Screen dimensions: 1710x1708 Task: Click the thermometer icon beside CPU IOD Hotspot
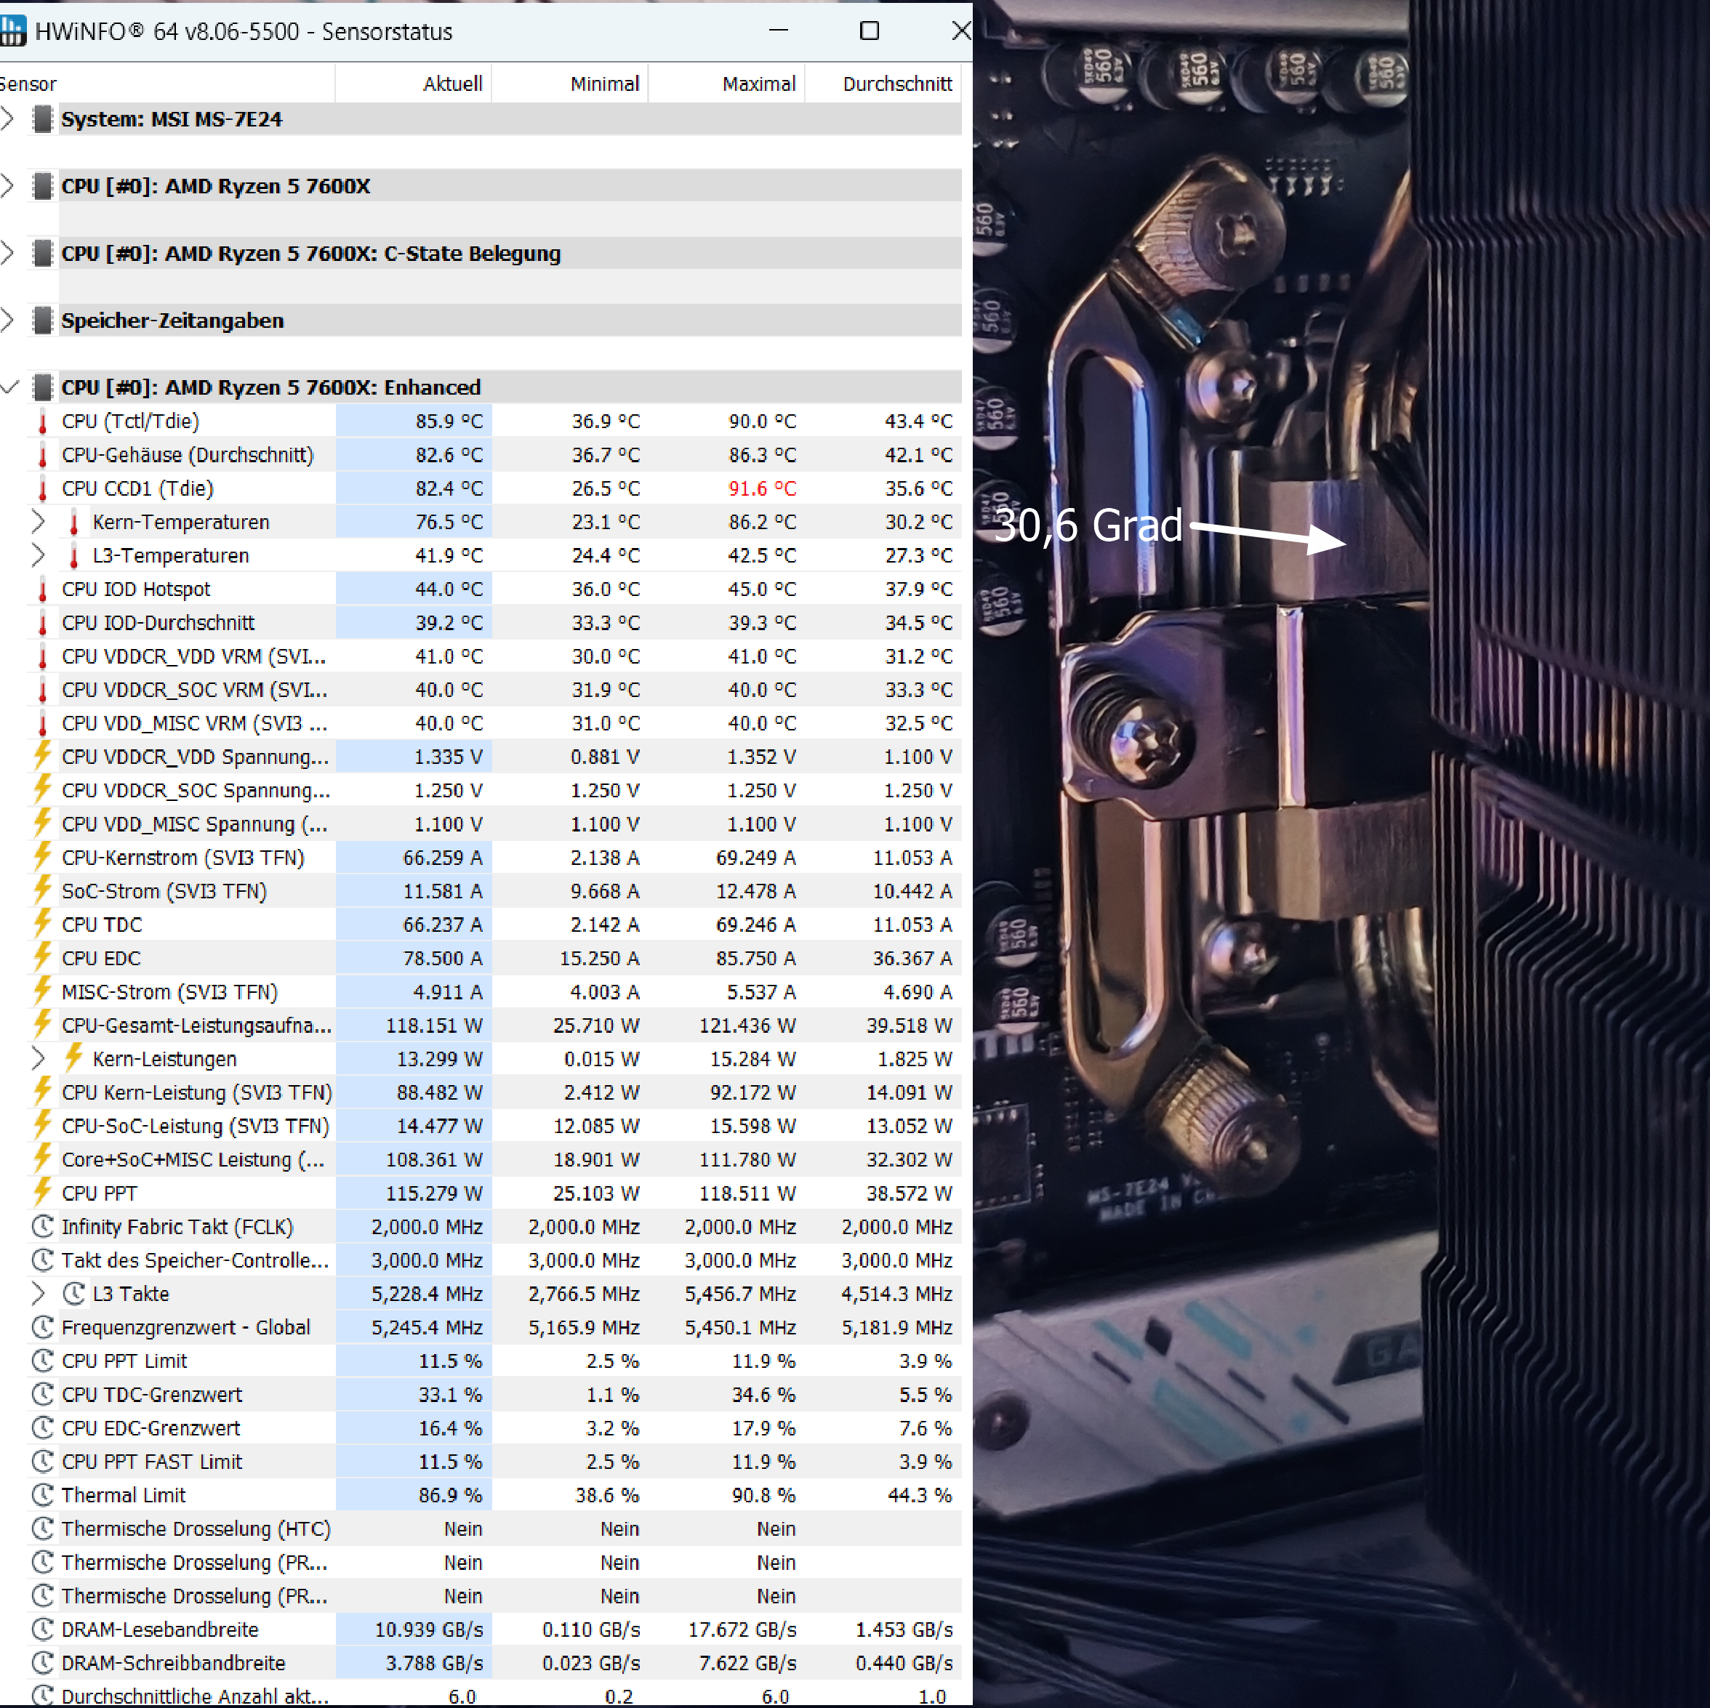[42, 589]
